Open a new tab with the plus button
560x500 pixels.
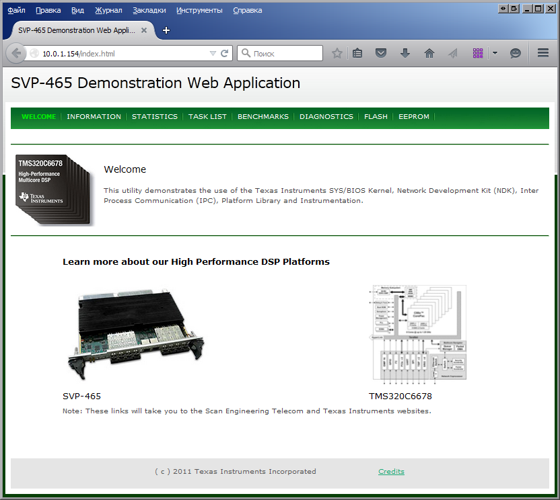pyautogui.click(x=166, y=30)
